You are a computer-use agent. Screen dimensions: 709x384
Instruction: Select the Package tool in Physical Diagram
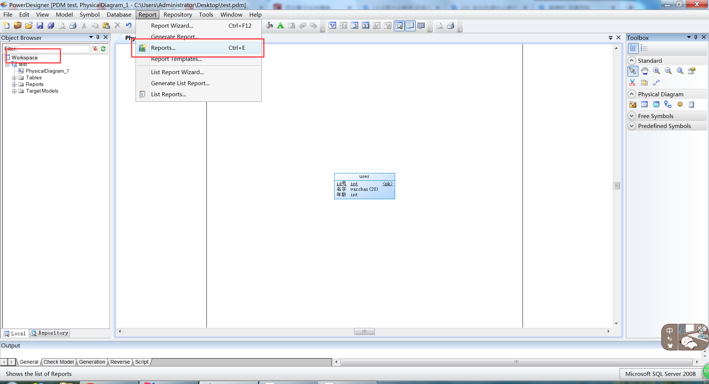coord(633,104)
